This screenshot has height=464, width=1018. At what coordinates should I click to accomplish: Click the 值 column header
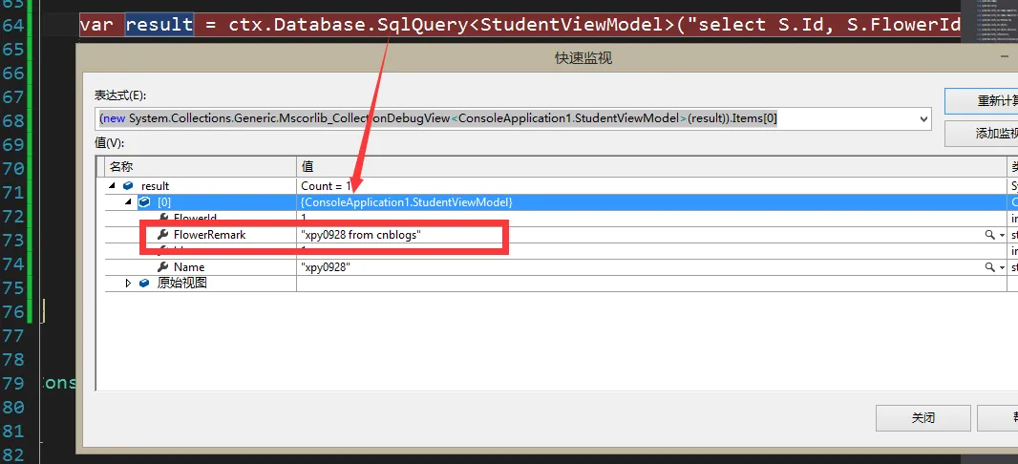(649, 166)
